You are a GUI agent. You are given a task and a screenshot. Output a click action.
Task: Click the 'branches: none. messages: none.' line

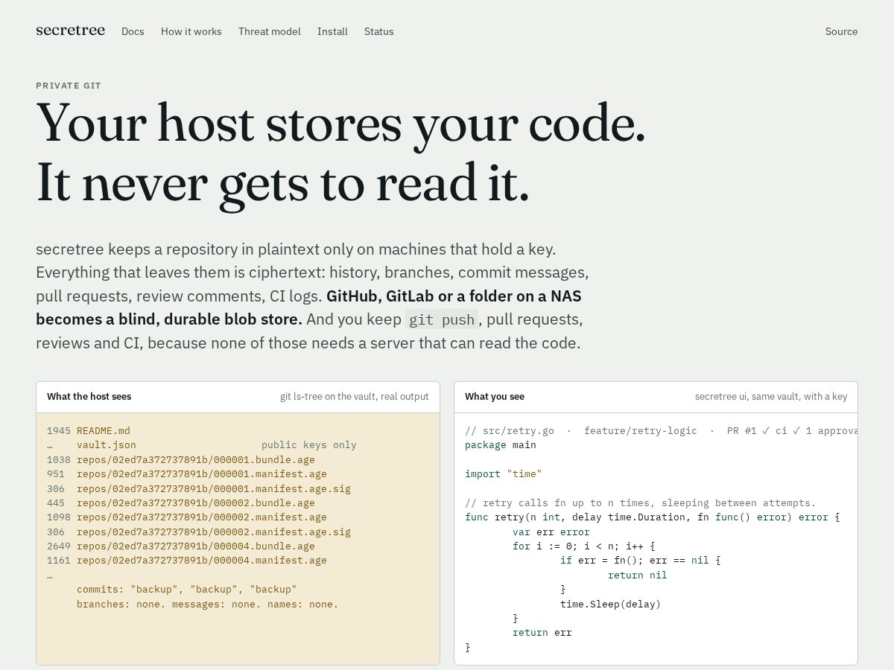click(208, 604)
